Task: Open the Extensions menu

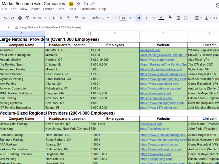Action: (x=87, y=9)
